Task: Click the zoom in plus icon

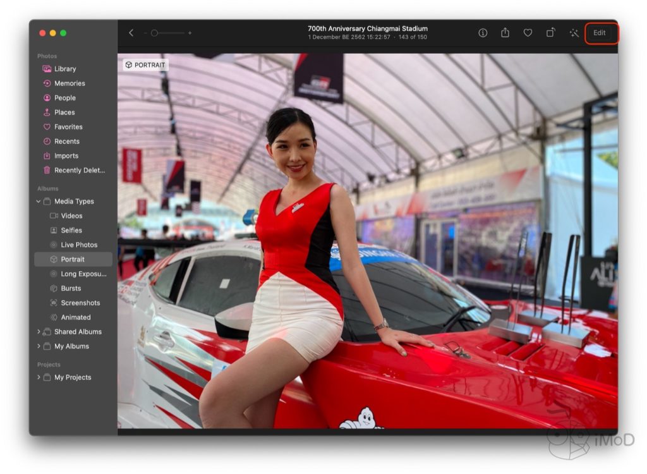Action: (190, 33)
